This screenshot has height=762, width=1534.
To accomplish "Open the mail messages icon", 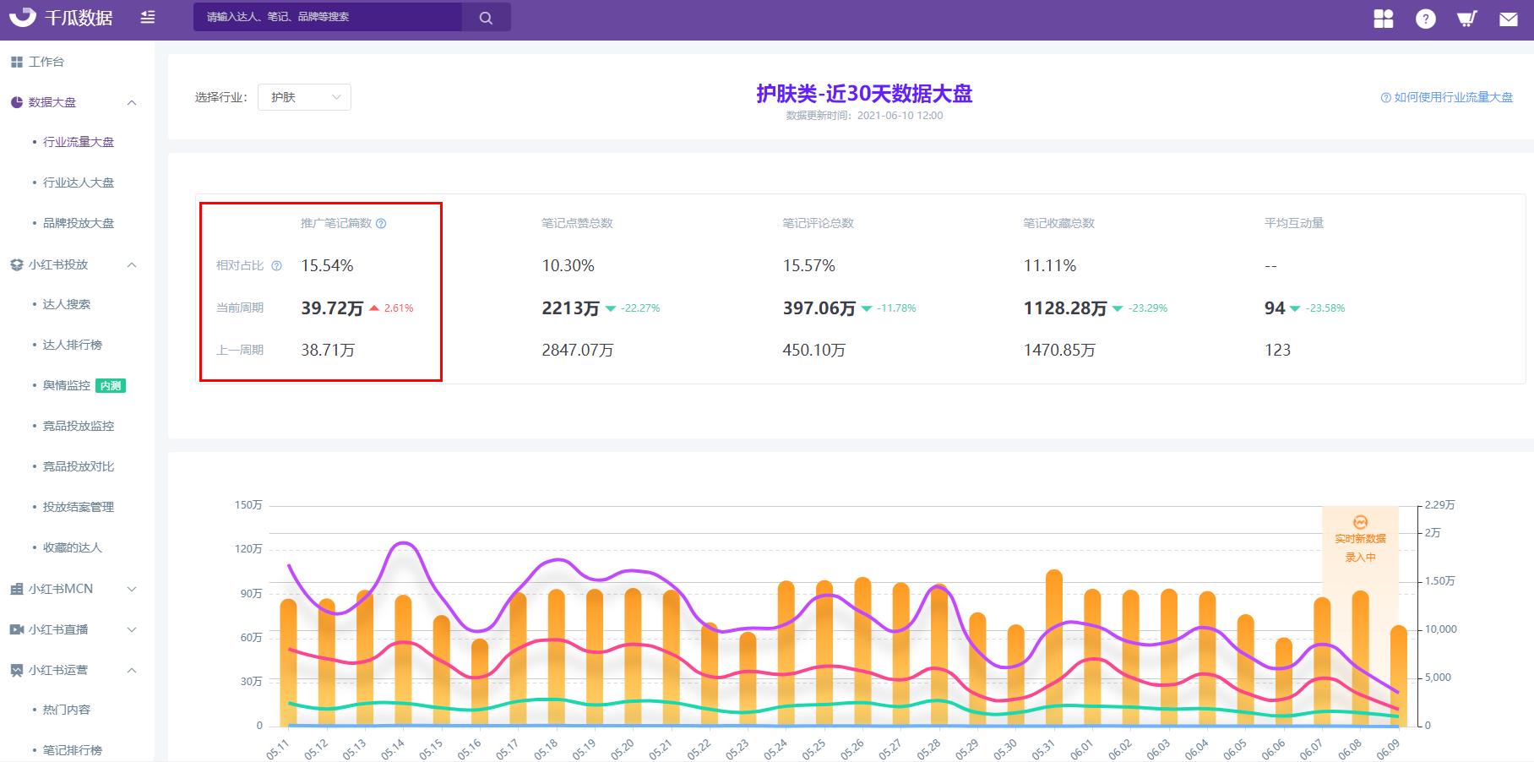I will (1509, 19).
